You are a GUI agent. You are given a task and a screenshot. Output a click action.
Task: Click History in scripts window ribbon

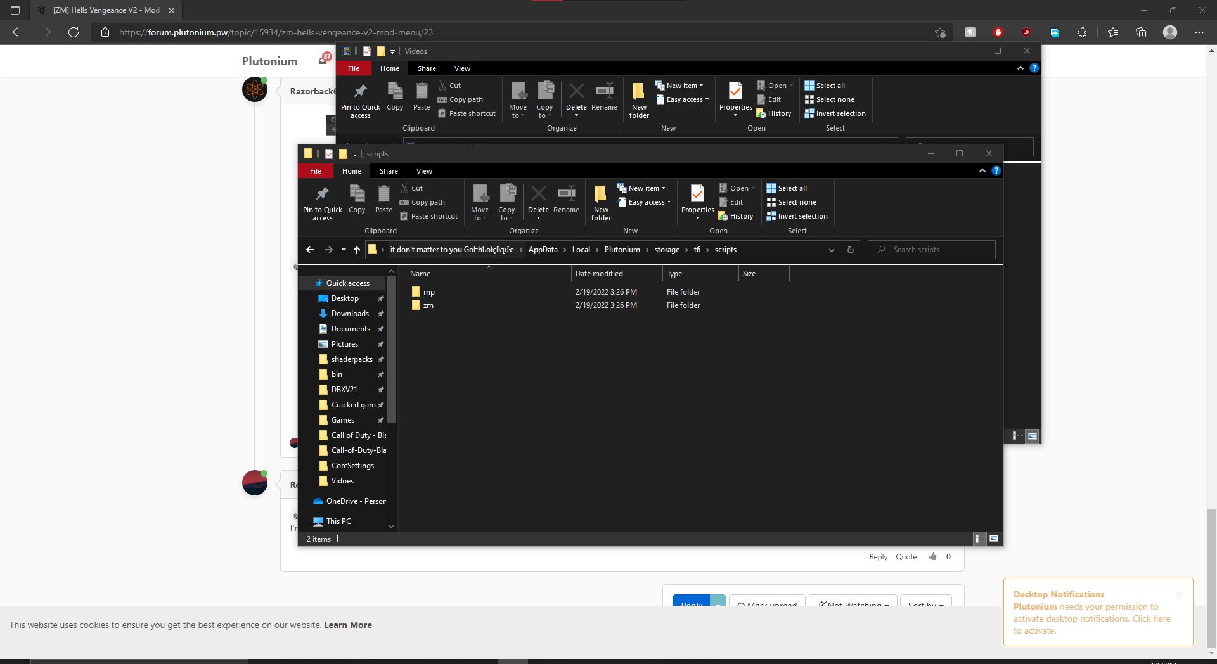tap(736, 216)
